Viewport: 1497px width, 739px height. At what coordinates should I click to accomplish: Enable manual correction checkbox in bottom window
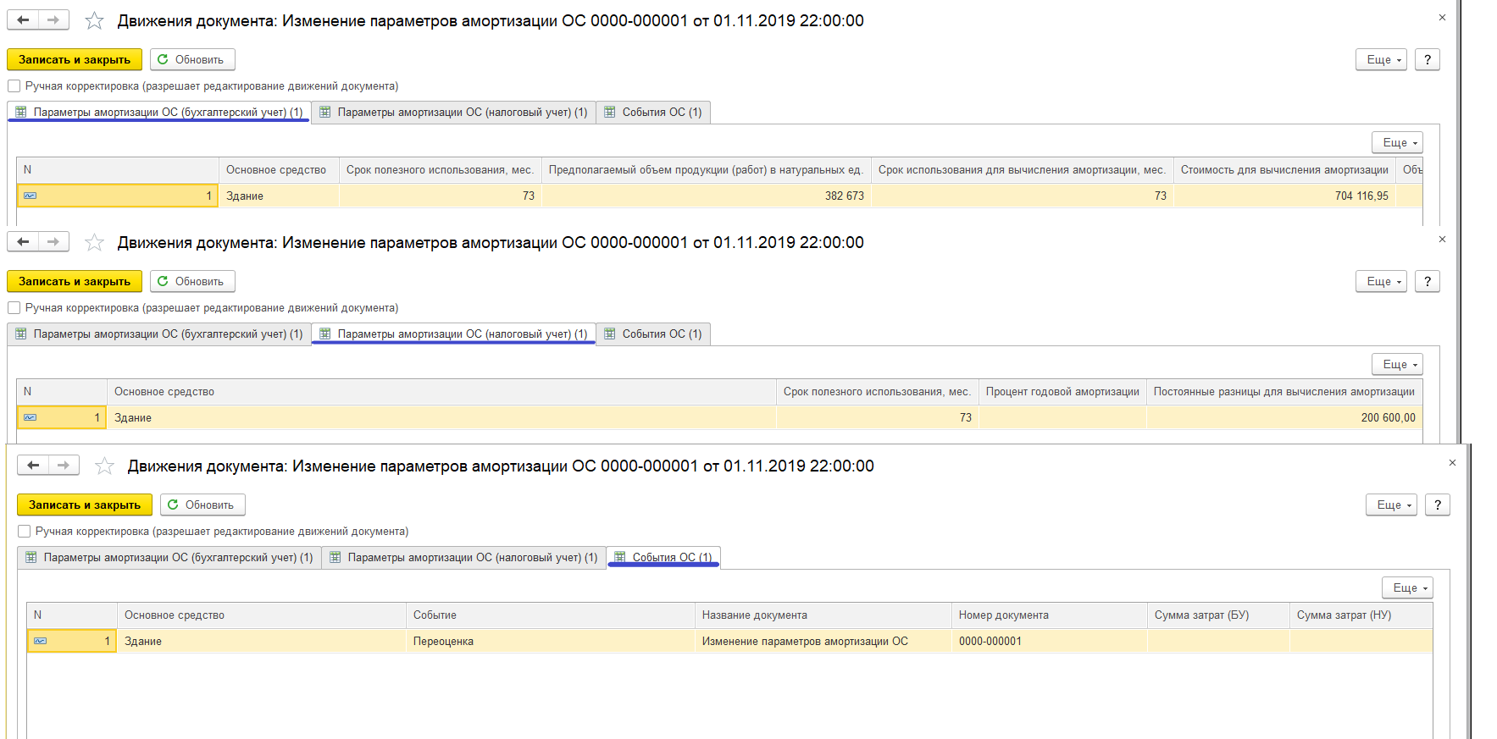coord(24,531)
